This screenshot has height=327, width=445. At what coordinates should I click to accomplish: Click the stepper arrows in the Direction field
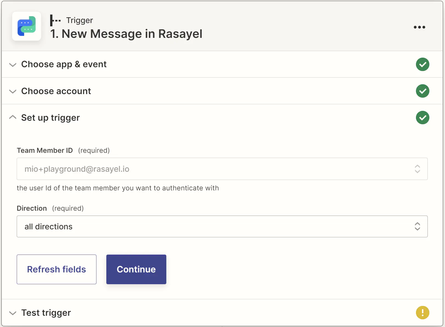pos(417,226)
